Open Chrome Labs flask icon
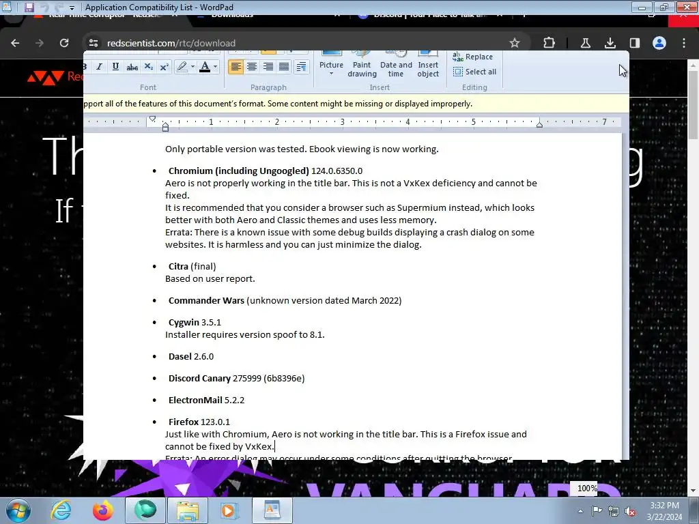 pos(585,43)
